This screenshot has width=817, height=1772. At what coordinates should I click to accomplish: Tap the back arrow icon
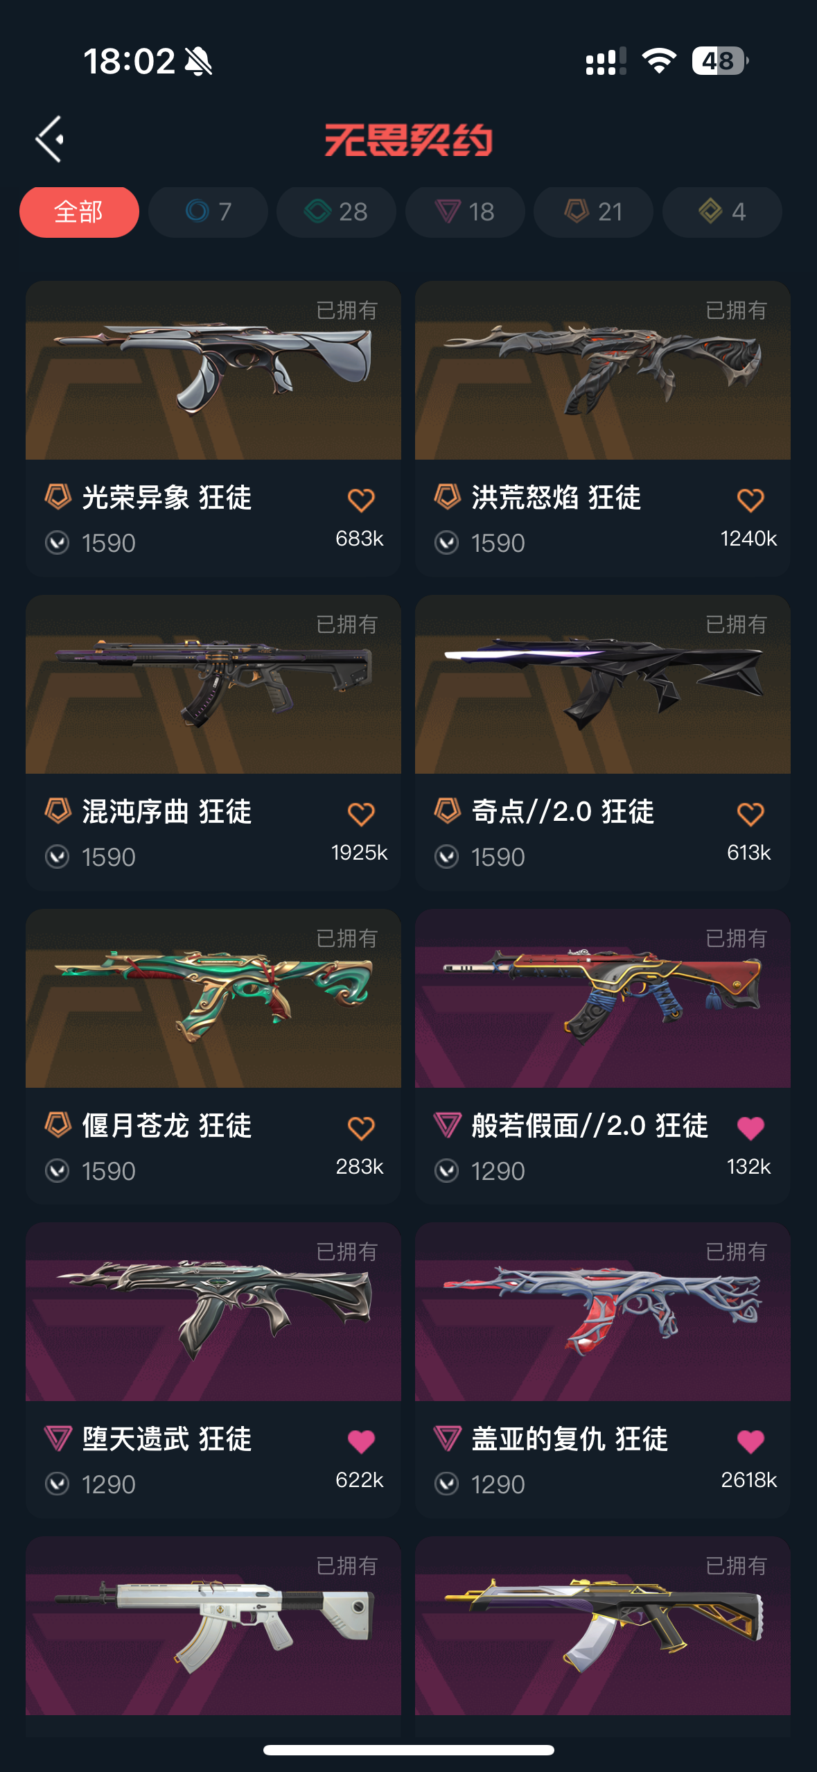point(49,139)
